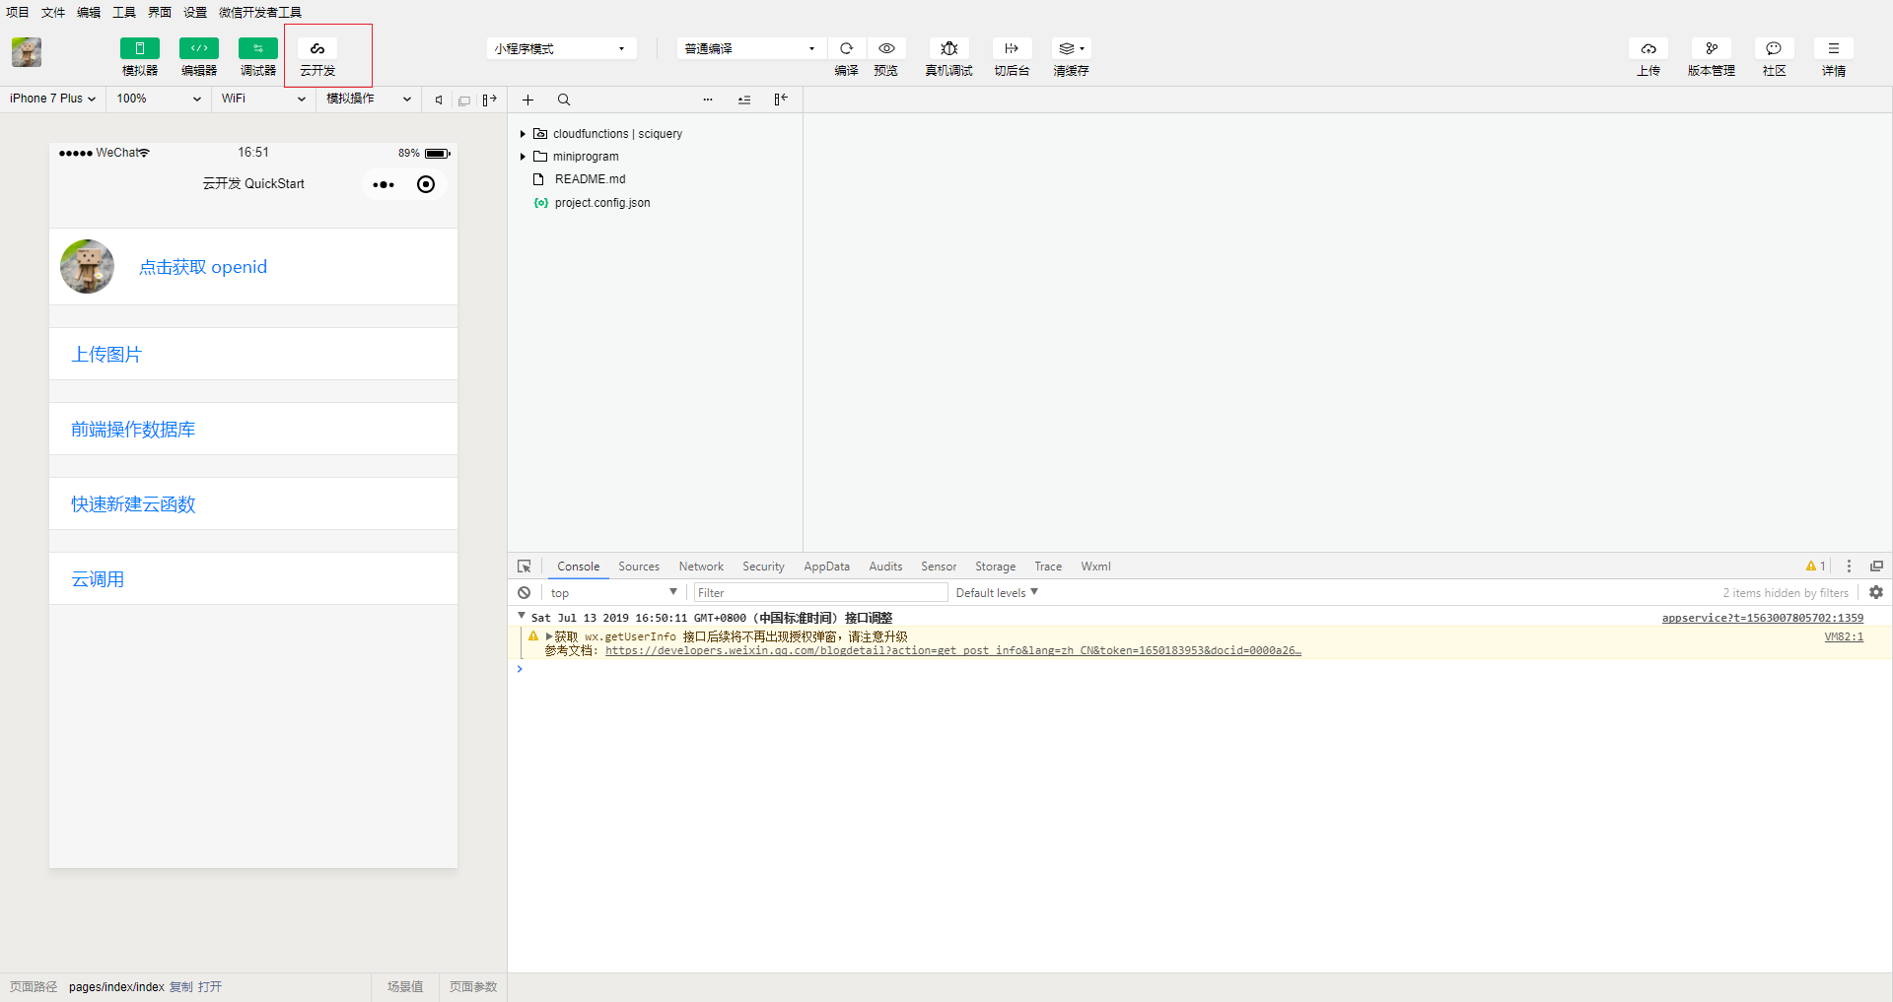Open 版本管理 version control
This screenshot has height=1002, width=1893.
1711,49
